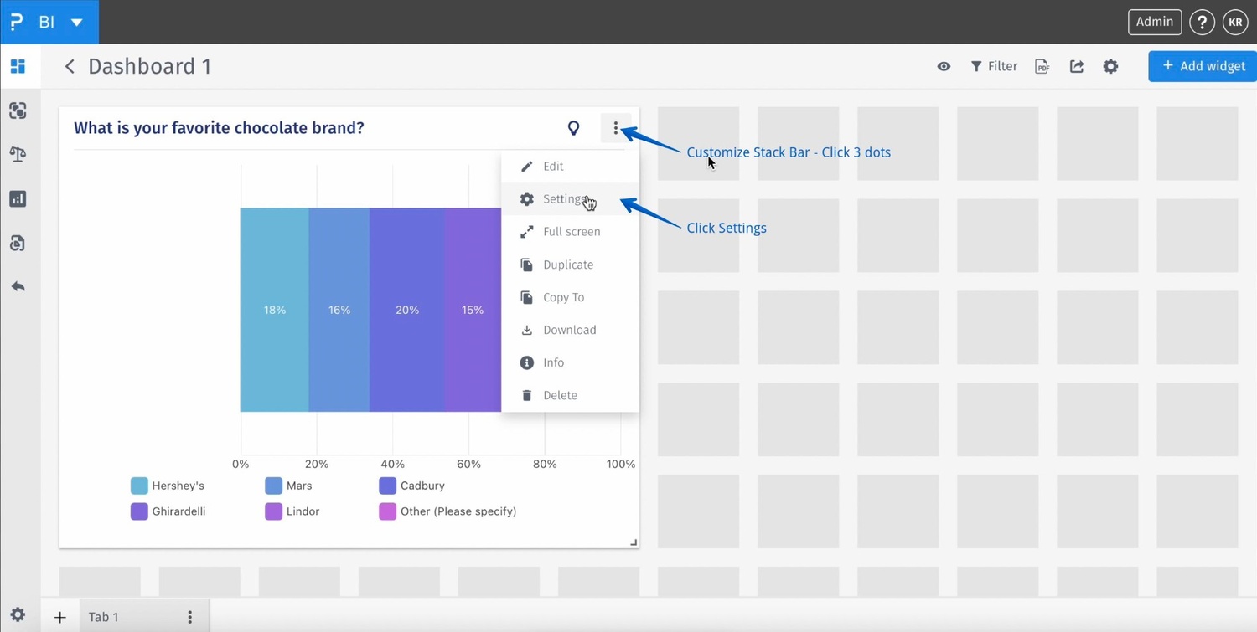Open the KR user avatar menu
Screen dimensions: 1257x632
coord(1235,23)
